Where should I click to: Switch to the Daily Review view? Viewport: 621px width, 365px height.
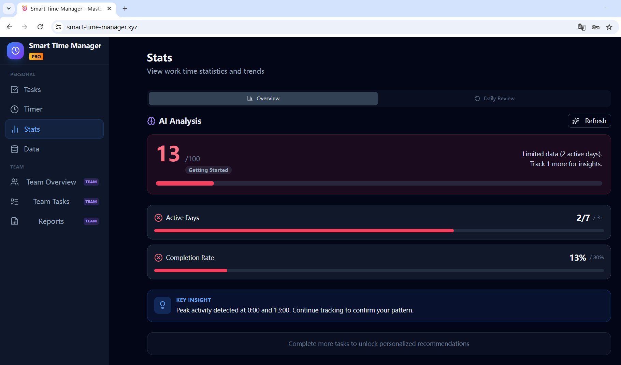click(494, 98)
